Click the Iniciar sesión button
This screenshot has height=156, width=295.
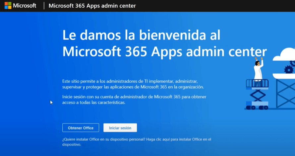[x=120, y=128]
